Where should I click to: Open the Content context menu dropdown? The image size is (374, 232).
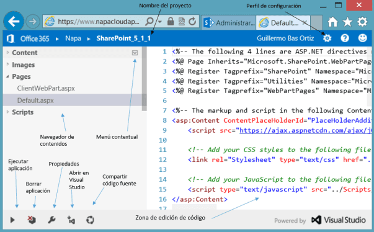pos(135,53)
